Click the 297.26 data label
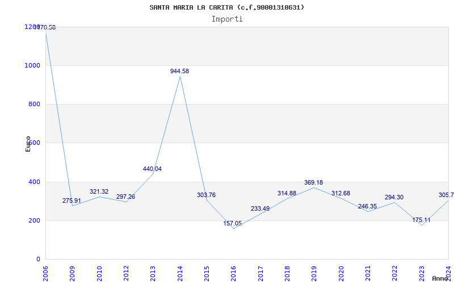The height and width of the screenshot is (284, 454). point(125,197)
